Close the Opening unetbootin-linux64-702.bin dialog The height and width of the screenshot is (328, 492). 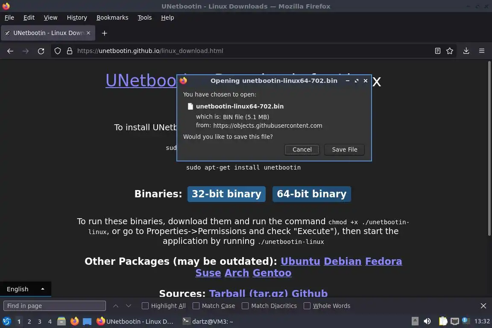(366, 81)
